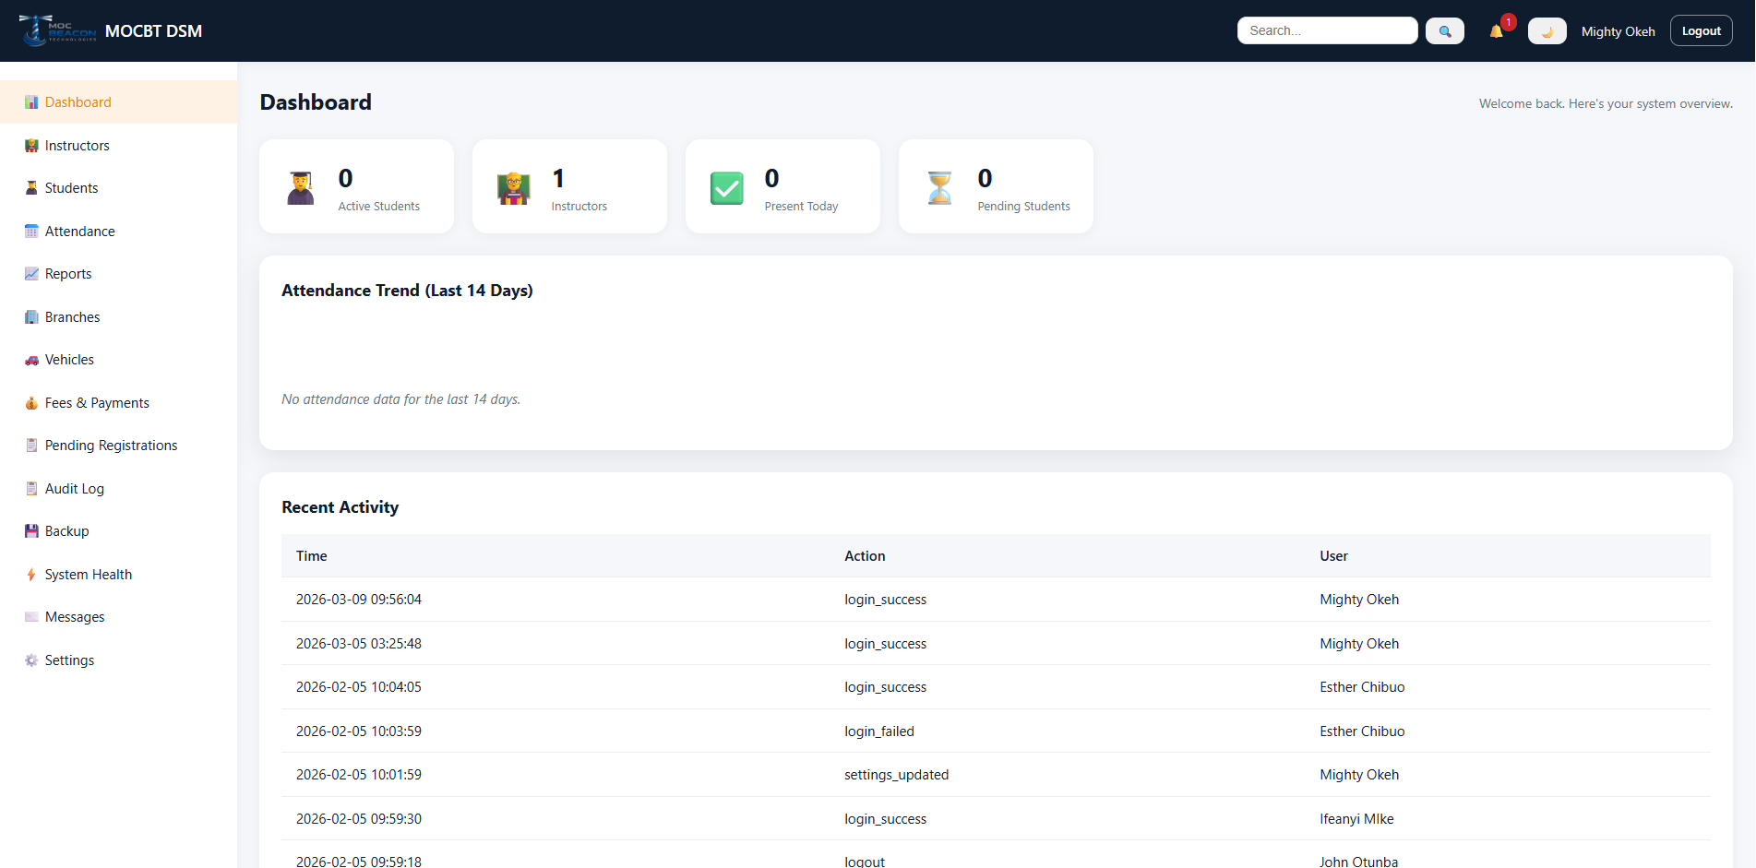Screen dimensions: 1756x868
Task: Click the Esther Chibuo activity entry
Action: [x=1362, y=686]
